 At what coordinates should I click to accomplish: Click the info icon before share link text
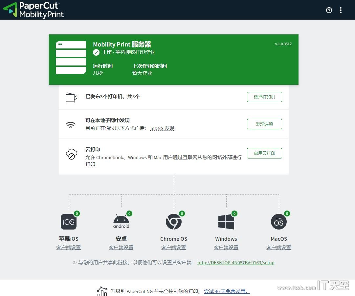(x=75, y=263)
